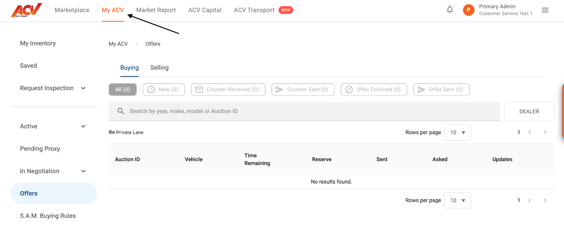Filter by Counter Sent (0)
The width and height of the screenshot is (564, 230).
[x=303, y=90]
